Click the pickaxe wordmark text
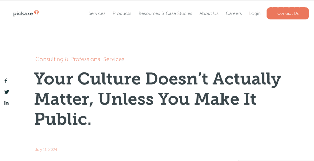This screenshot has height=161, width=314. (23, 13)
